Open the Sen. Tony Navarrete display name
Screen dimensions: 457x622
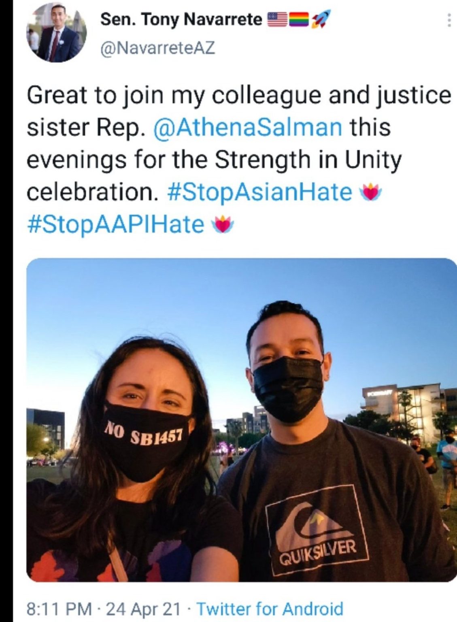click(181, 19)
